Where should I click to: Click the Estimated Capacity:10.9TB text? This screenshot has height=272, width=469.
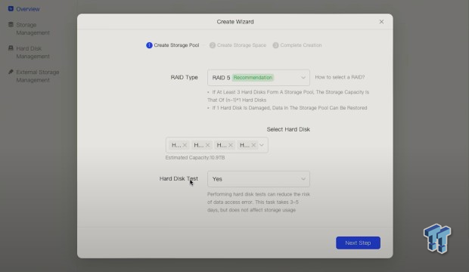pyautogui.click(x=195, y=157)
